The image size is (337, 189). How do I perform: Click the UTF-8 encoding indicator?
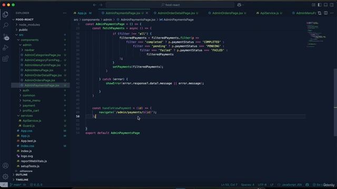point(262,184)
